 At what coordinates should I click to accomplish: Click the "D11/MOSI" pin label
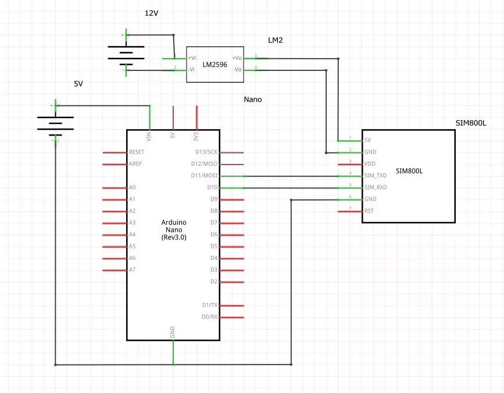point(204,176)
